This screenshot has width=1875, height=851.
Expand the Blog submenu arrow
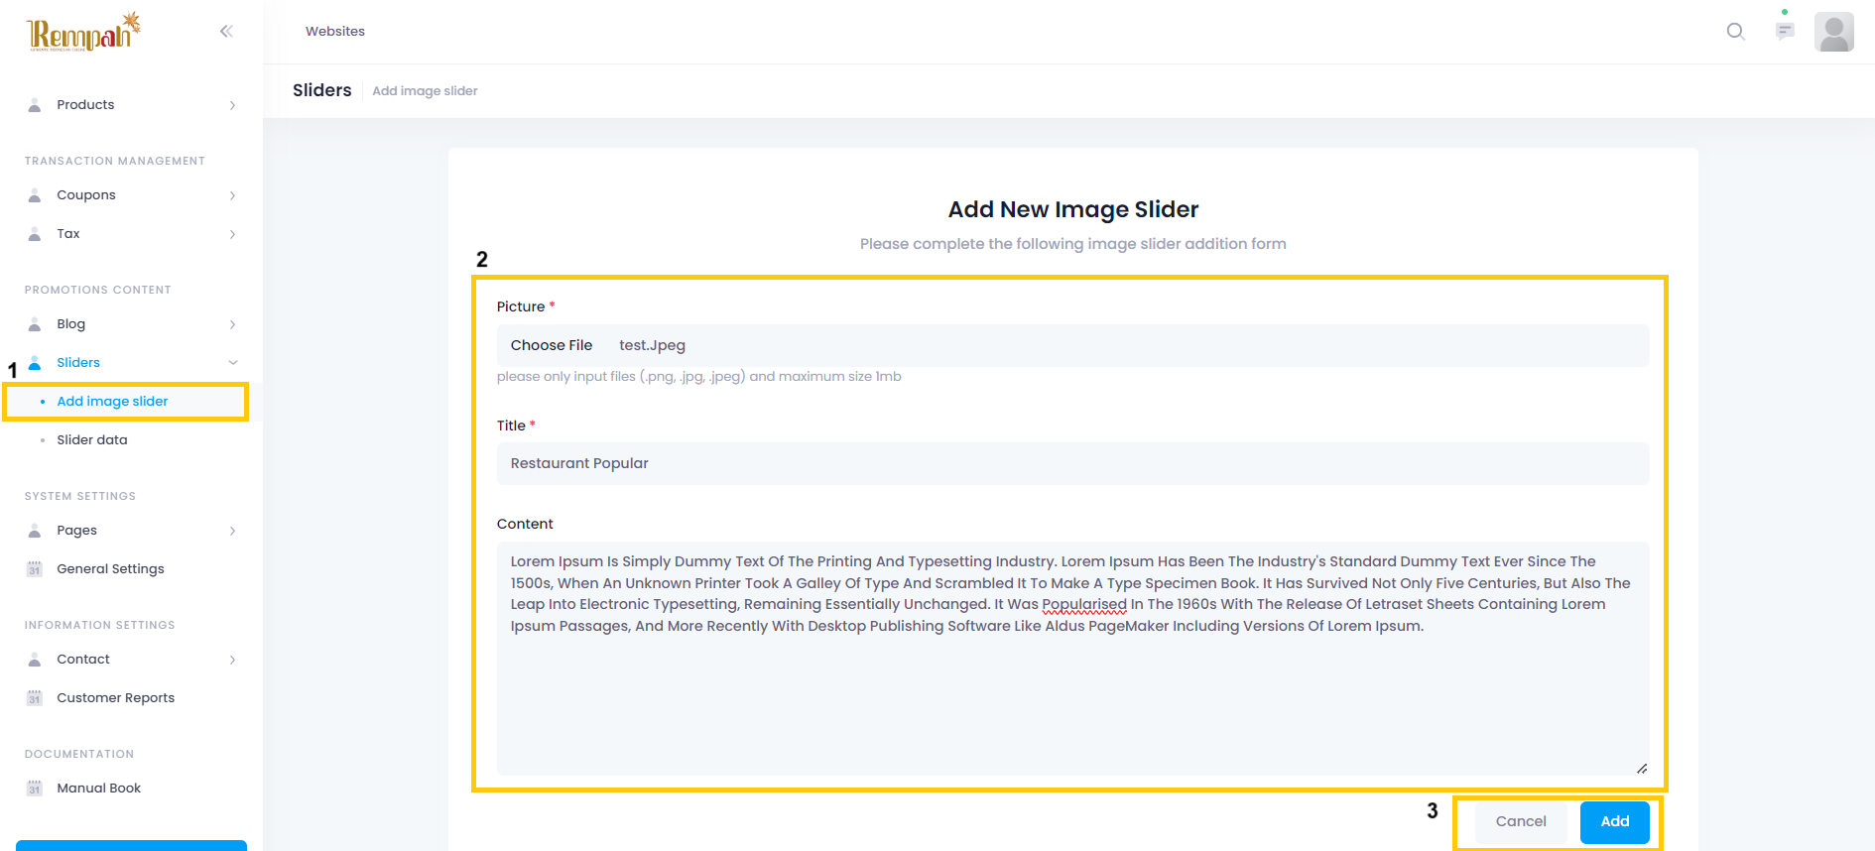tap(232, 324)
